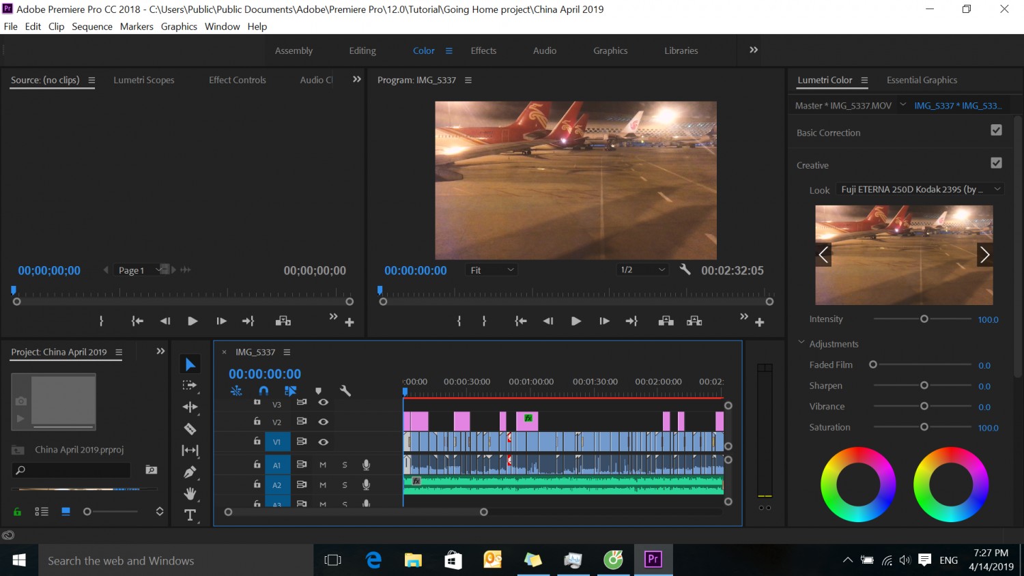Open the Lumetri Scopes tab

(x=144, y=80)
